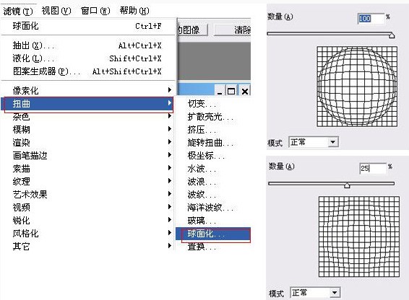The image size is (409, 300).
Task: Expand the 画笔描边 submenu
Action: click(x=87, y=156)
